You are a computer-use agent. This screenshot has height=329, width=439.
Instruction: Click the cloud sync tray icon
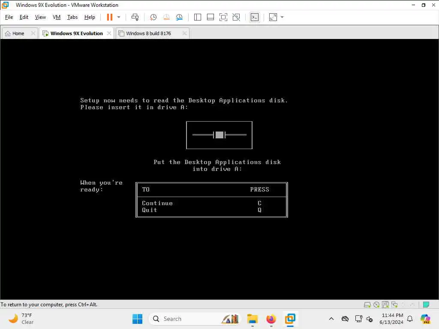pyautogui.click(x=345, y=319)
